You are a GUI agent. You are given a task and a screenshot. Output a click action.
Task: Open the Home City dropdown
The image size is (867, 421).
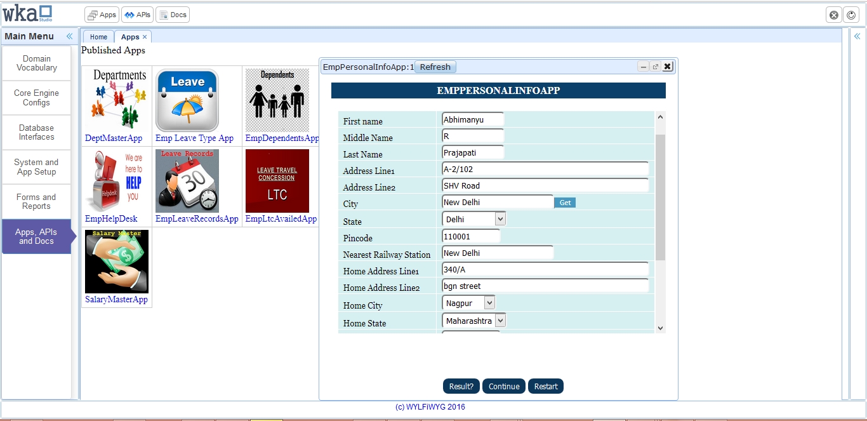[x=489, y=303]
